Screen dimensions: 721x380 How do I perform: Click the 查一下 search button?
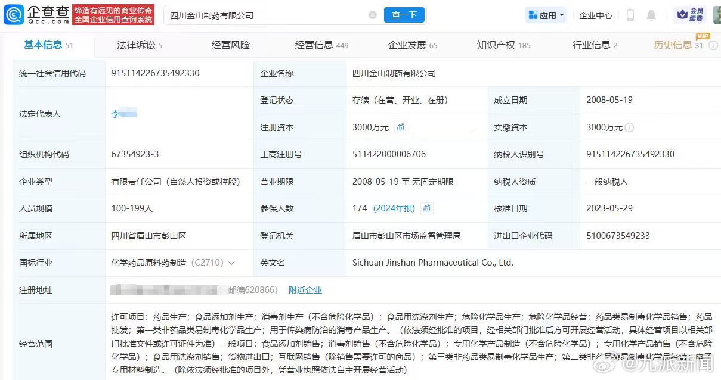point(404,14)
